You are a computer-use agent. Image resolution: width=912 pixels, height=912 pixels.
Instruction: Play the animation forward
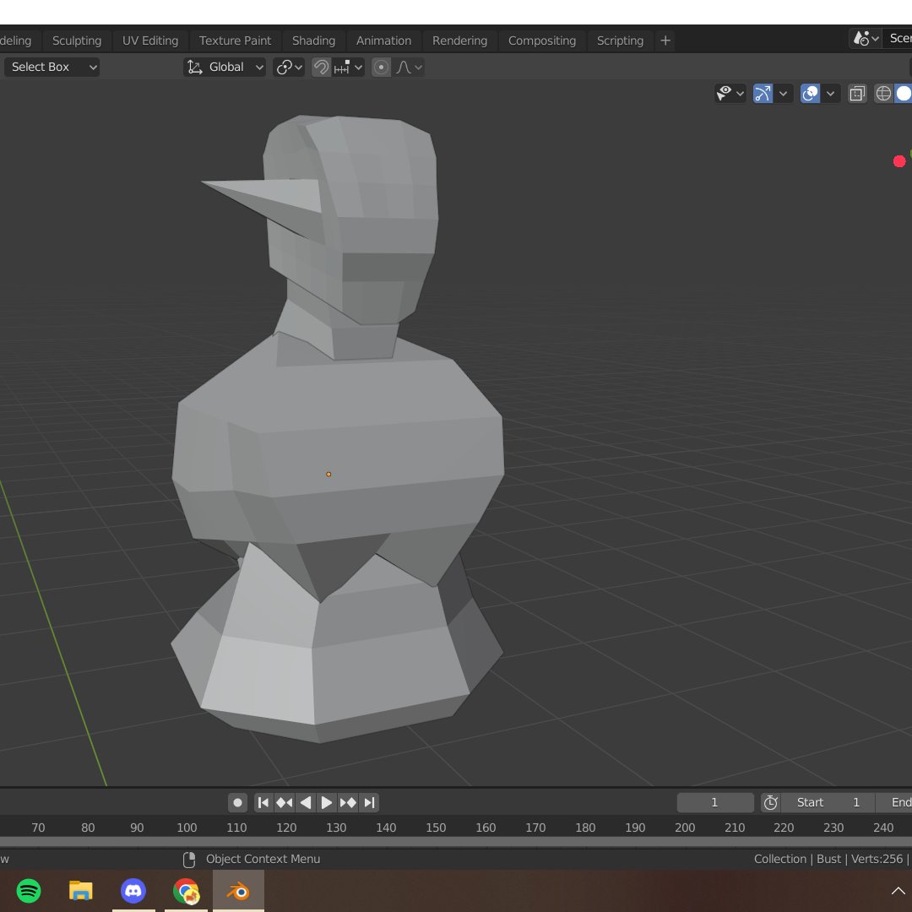tap(326, 803)
